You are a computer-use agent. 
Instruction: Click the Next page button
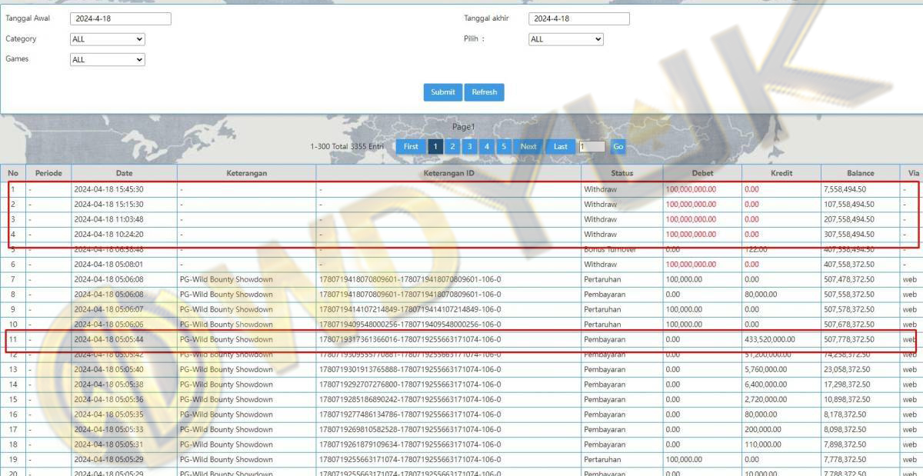tap(528, 146)
